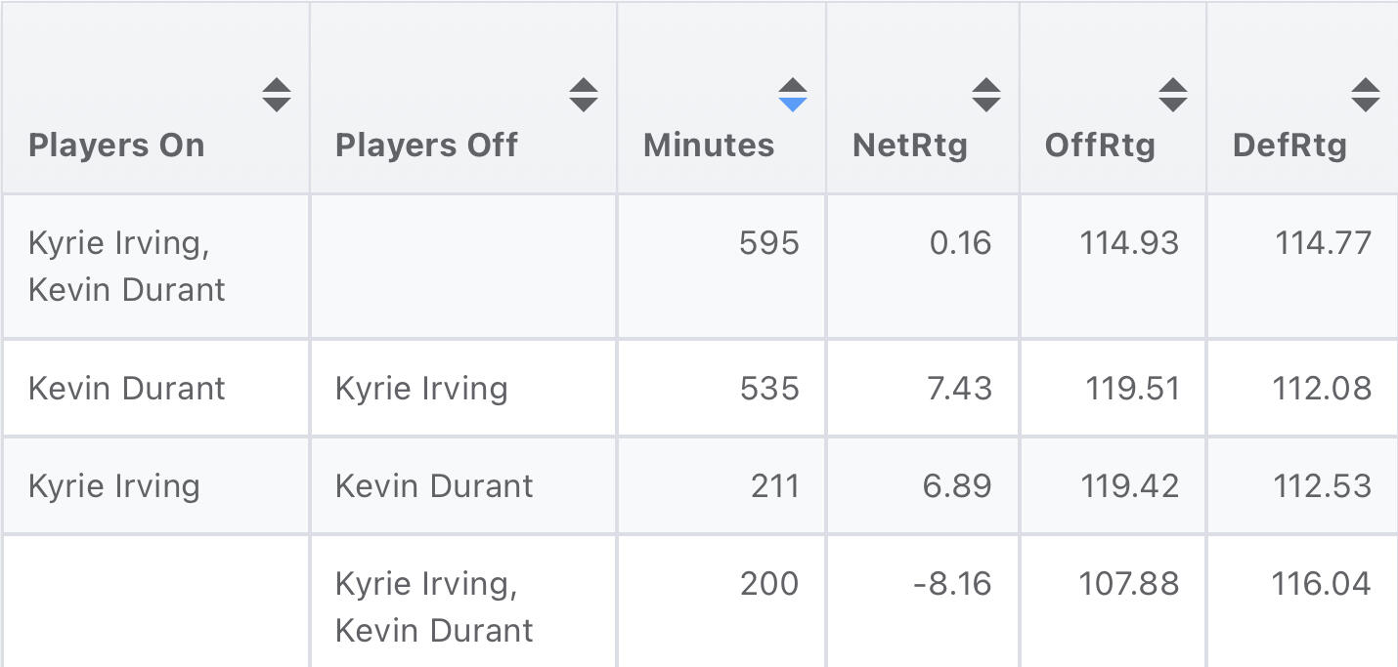Click the OffRtg column header text
The image size is (1398, 667).
pos(1100,146)
